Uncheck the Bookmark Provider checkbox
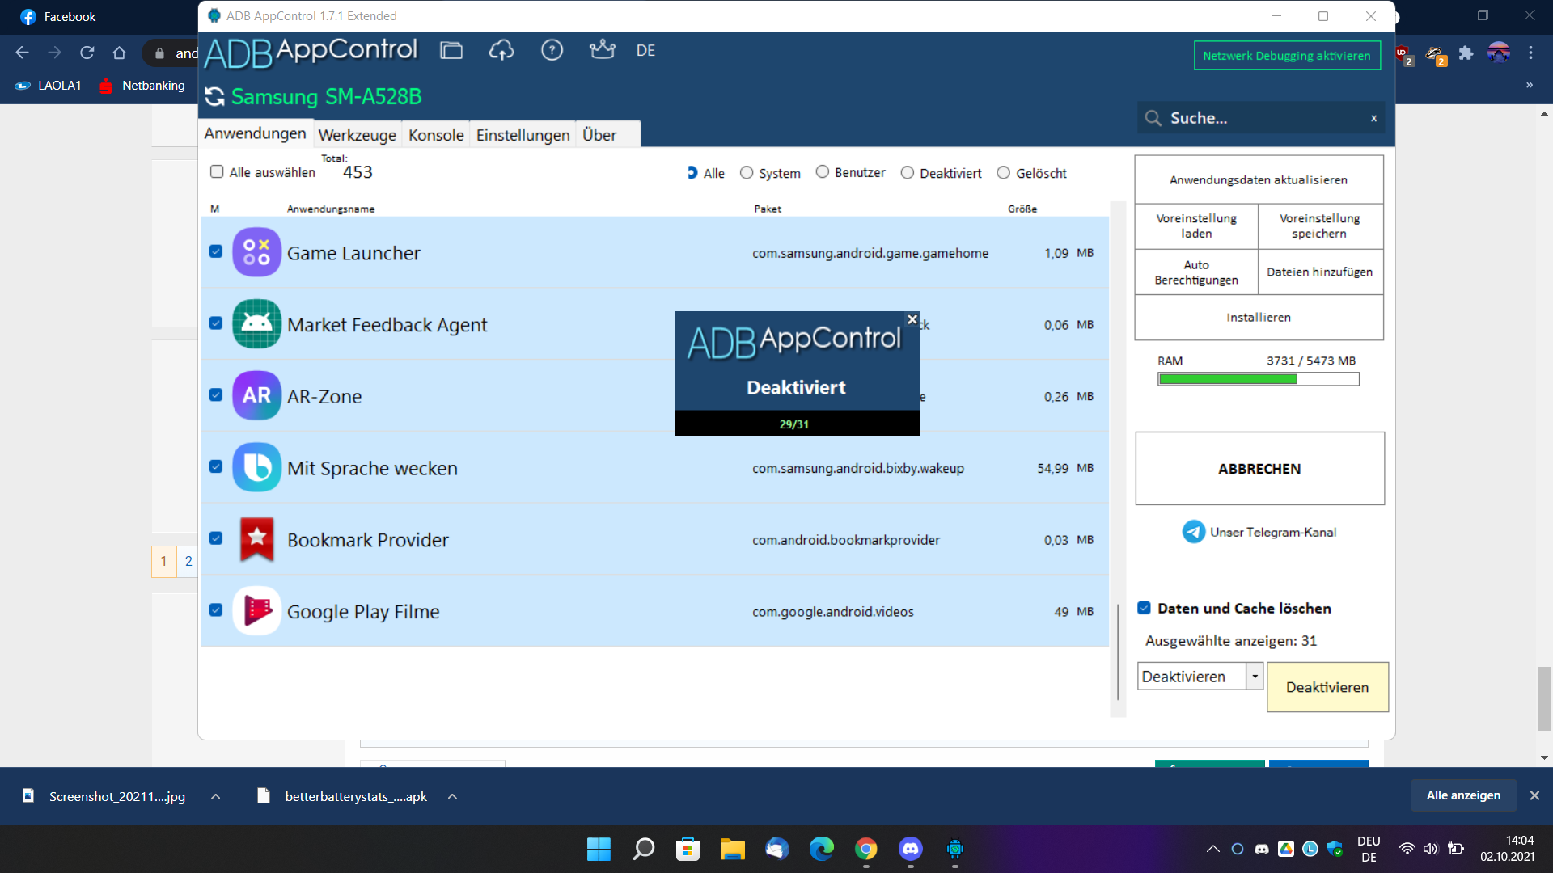This screenshot has width=1553, height=873. [x=216, y=538]
